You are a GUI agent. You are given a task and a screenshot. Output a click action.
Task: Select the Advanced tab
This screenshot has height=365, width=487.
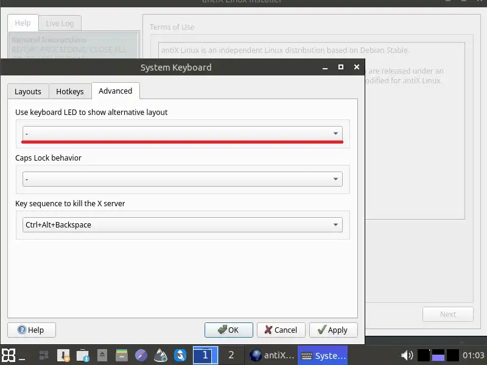[115, 91]
